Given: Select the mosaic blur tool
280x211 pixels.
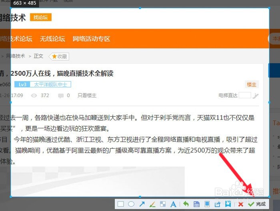Looking at the screenshot, I should (163, 204).
